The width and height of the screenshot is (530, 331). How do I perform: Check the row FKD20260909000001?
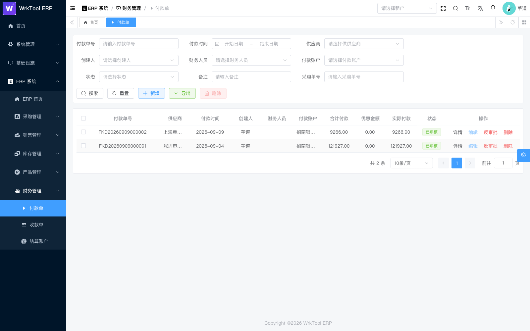click(x=83, y=146)
